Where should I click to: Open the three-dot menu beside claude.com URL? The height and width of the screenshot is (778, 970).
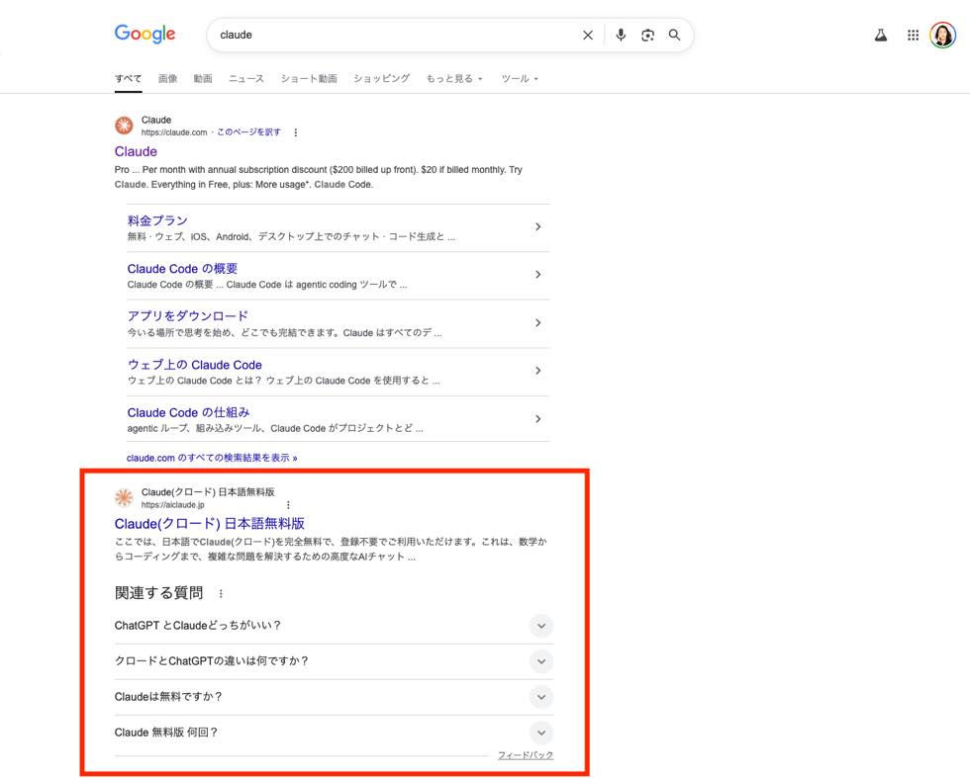296,132
